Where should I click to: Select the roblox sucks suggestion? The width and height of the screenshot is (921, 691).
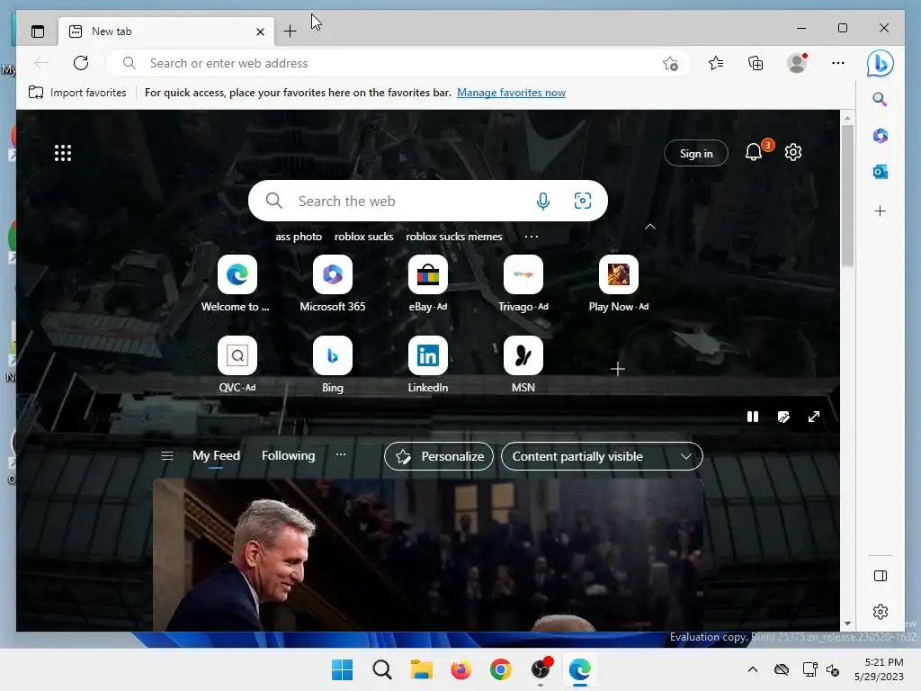pyautogui.click(x=363, y=237)
